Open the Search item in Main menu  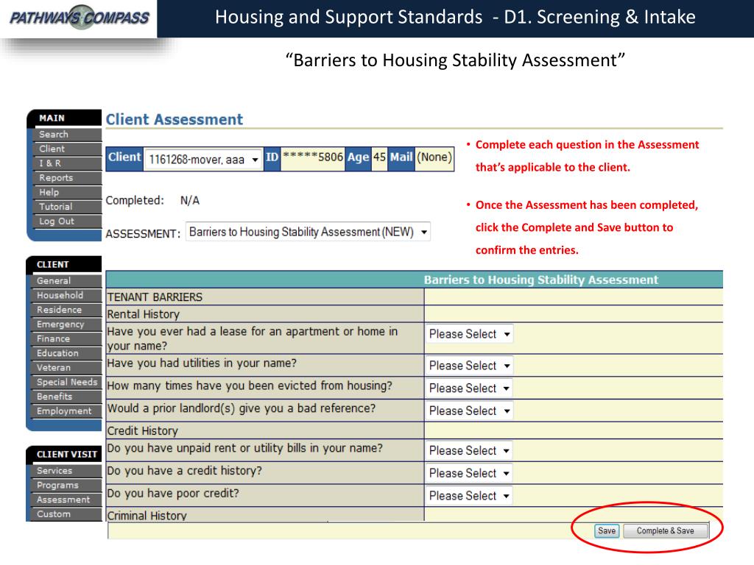click(67, 135)
